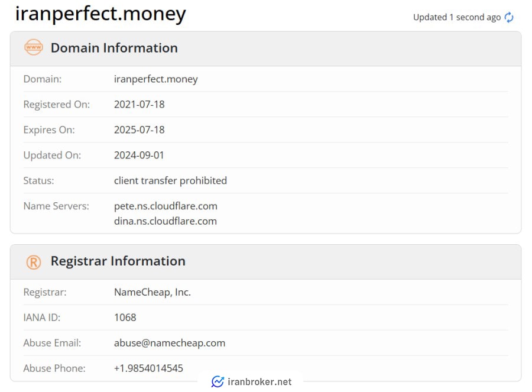The width and height of the screenshot is (532, 392).
Task: Select the registered date 2021-07-18
Action: point(139,105)
